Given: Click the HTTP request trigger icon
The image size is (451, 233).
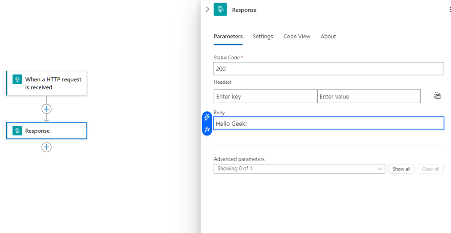Looking at the screenshot, I should [17, 79].
